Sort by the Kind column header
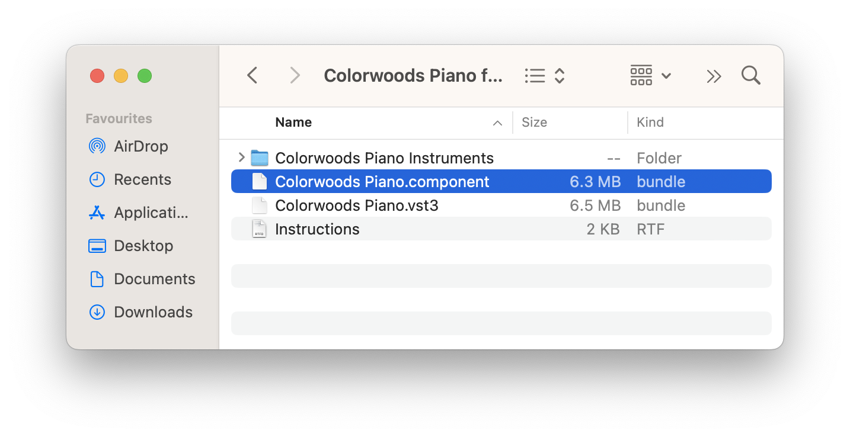 point(650,123)
